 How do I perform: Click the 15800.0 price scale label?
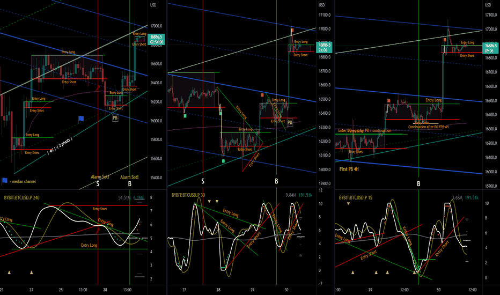click(156, 139)
